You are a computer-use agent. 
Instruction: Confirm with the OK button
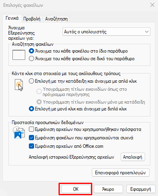(x=76, y=189)
